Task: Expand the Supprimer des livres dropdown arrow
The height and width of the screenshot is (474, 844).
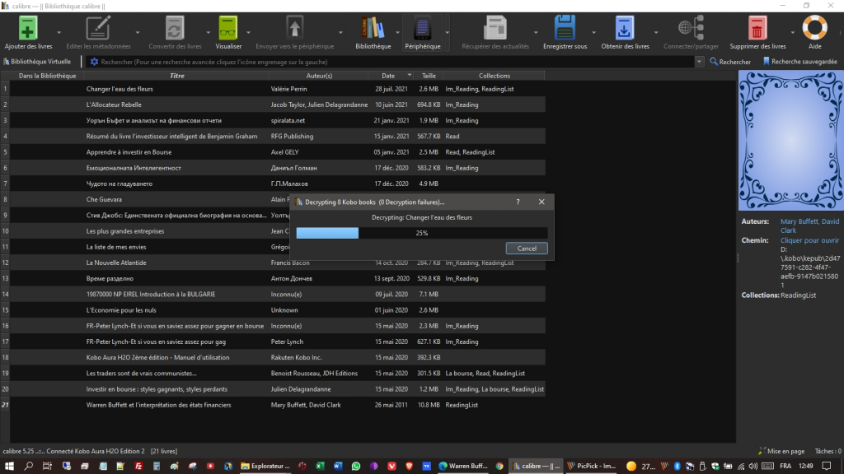Action: [792, 32]
